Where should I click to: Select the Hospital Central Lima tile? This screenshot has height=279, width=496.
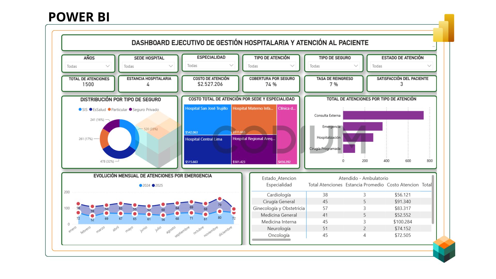207,150
